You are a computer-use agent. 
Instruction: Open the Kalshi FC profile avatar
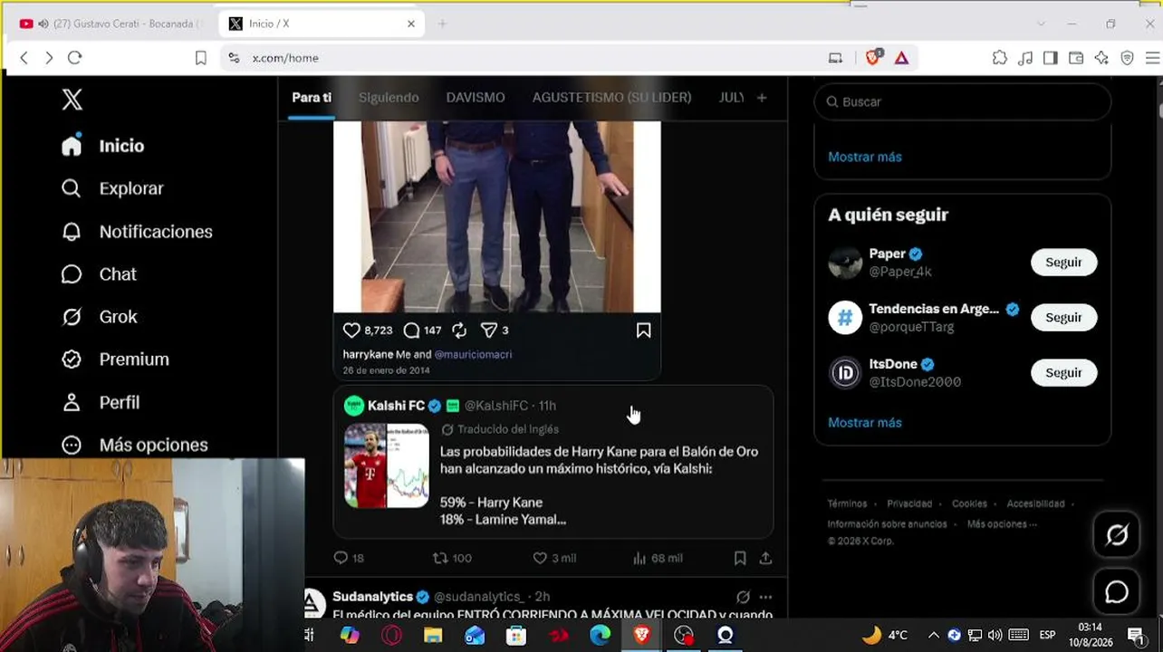354,406
